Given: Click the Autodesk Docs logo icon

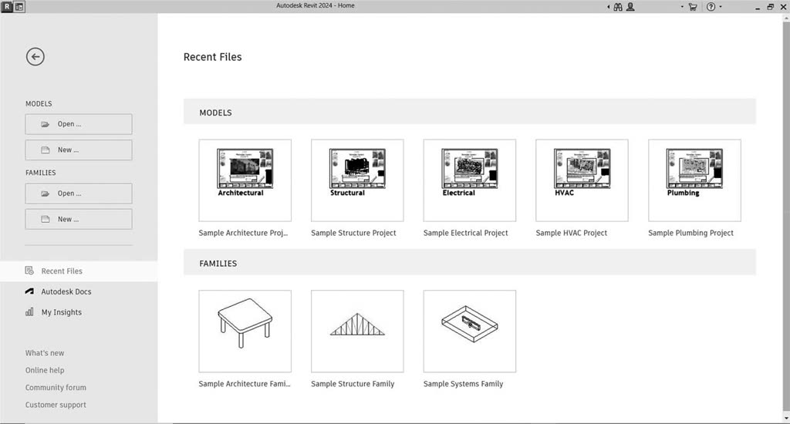Looking at the screenshot, I should point(29,291).
